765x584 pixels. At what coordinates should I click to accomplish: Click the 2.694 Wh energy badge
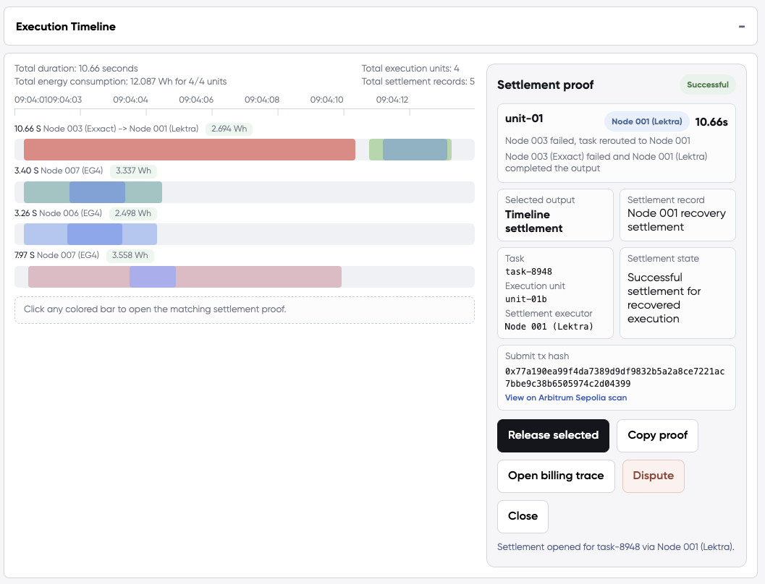coord(229,129)
